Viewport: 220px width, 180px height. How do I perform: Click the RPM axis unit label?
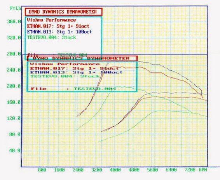pyautogui.click(x=203, y=170)
